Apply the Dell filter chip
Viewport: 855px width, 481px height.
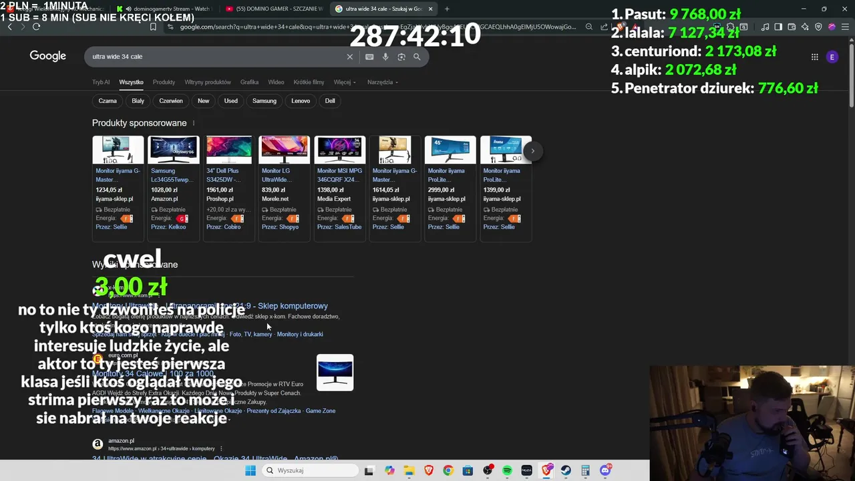[x=330, y=101]
